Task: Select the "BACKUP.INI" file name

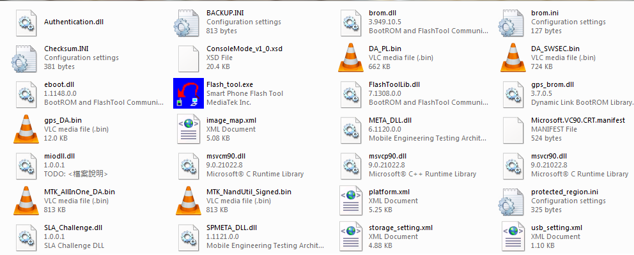Action: pos(225,13)
